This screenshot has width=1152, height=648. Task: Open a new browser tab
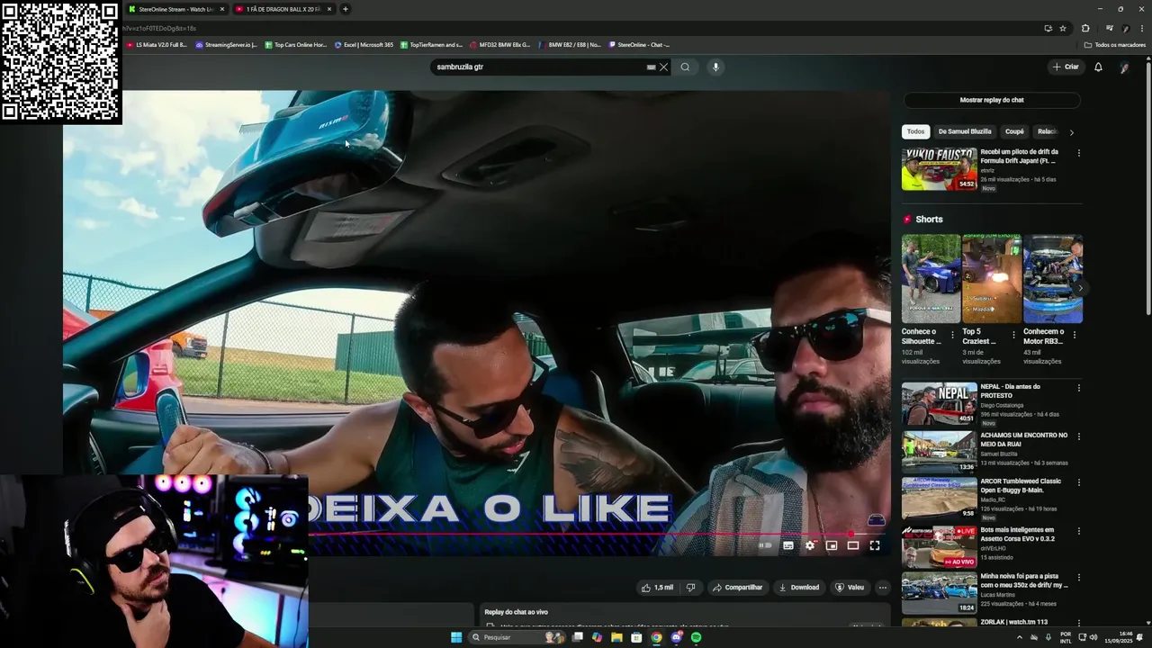pos(346,9)
